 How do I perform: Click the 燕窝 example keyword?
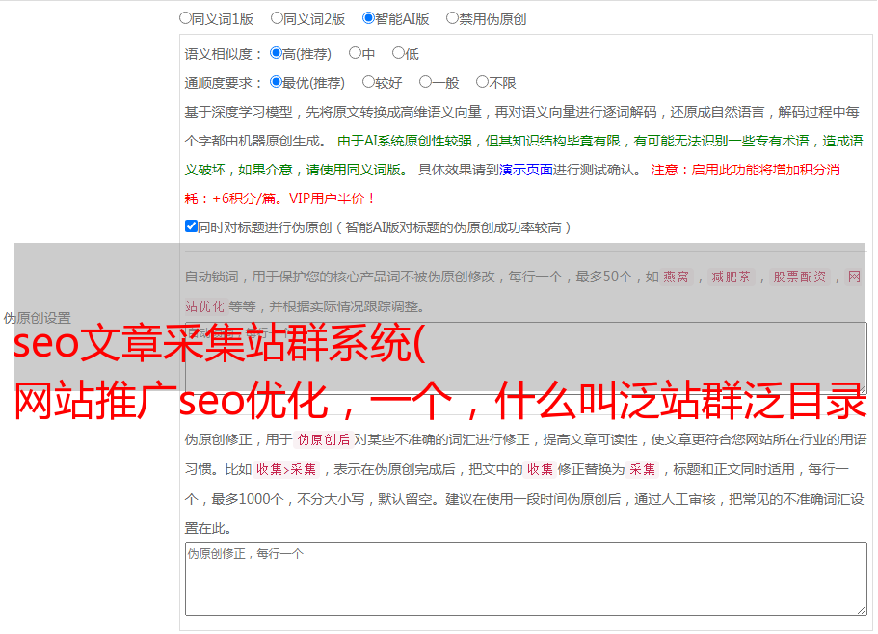click(x=677, y=277)
